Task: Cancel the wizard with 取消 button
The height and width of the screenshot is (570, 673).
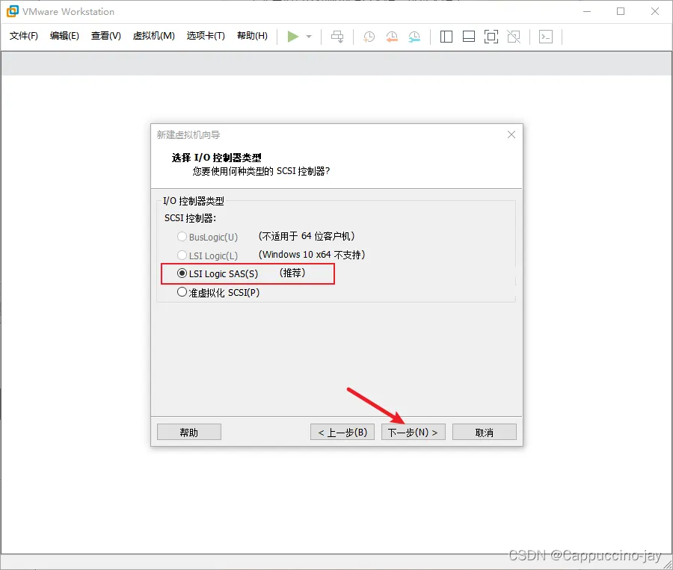Action: [x=485, y=432]
